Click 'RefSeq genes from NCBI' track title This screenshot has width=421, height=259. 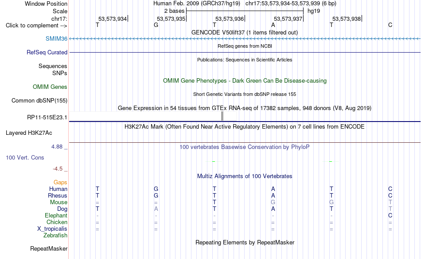(x=245, y=46)
